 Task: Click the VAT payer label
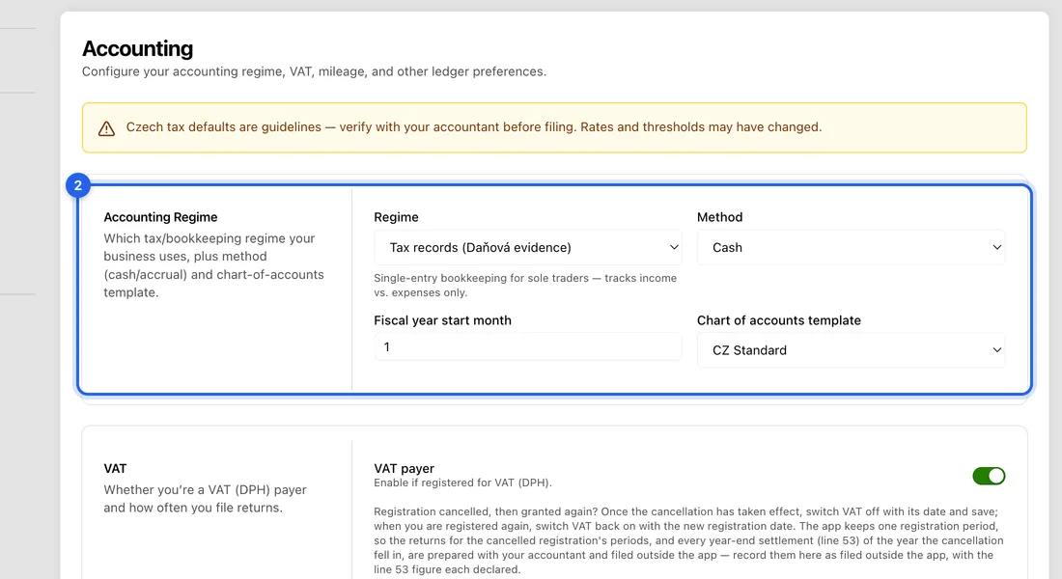(x=404, y=469)
